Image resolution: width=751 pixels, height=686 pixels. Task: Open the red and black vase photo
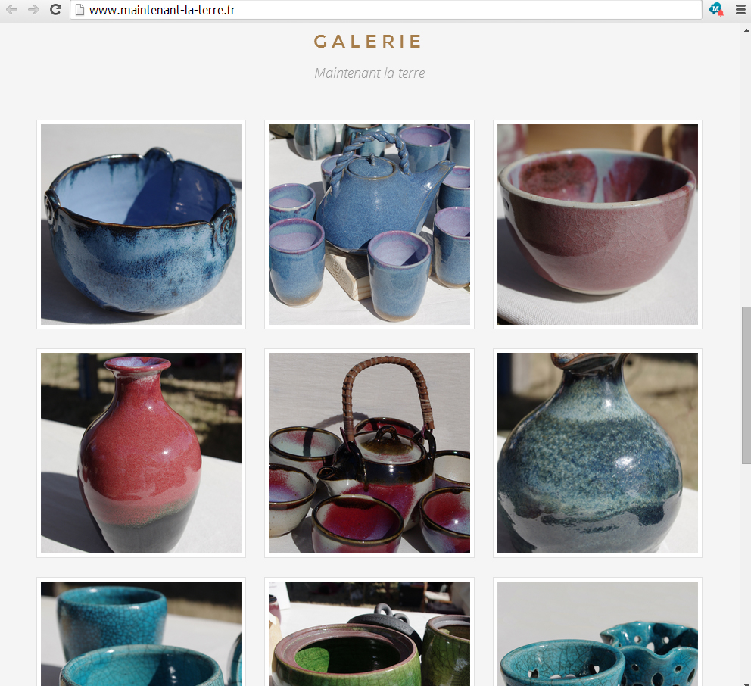click(142, 454)
